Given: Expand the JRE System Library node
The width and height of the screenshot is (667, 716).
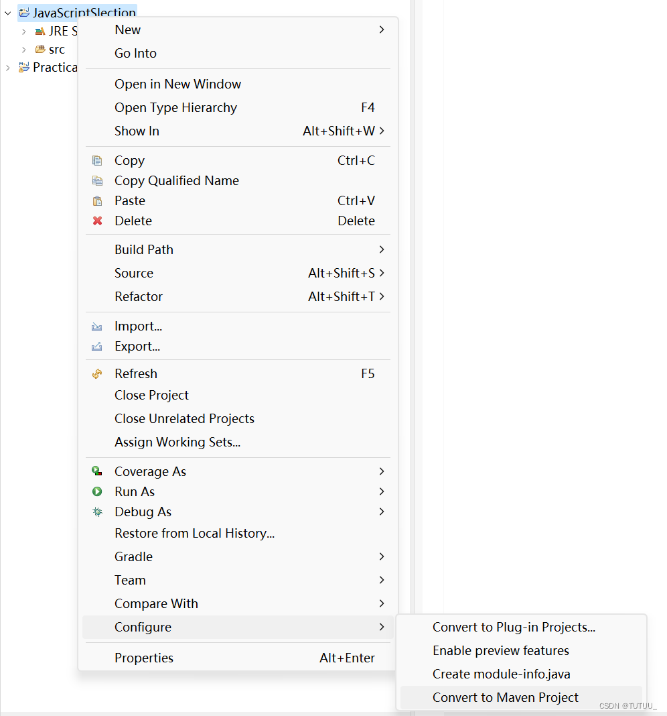Looking at the screenshot, I should tap(24, 32).
